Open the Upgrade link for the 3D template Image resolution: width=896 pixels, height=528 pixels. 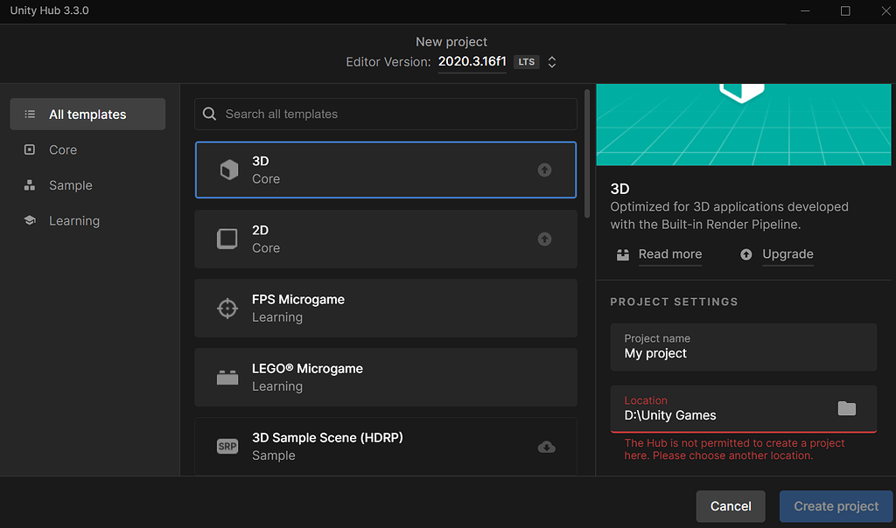[x=787, y=254]
